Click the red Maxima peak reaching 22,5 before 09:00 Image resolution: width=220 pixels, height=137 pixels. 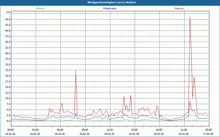(x=76, y=70)
